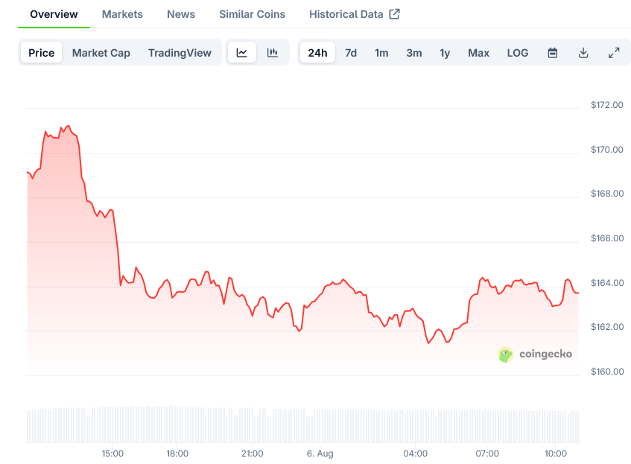Image resolution: width=631 pixels, height=464 pixels.
Task: Click the $168.00 axis label
Action: pos(607,194)
